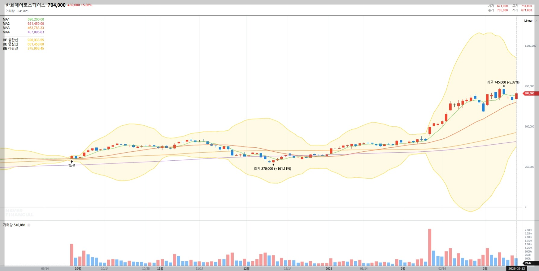Select the 최고 745,000 high price marker
Screen dimensions: 539x271
pyautogui.click(x=503, y=82)
